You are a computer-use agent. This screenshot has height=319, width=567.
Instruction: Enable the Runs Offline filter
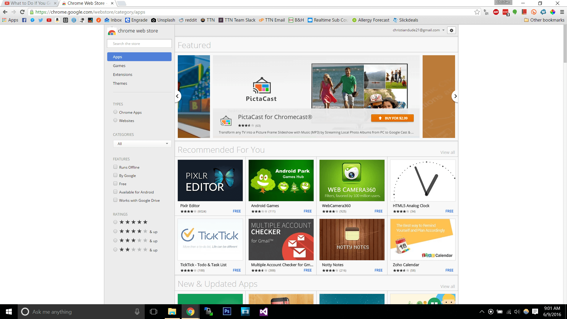[115, 167]
